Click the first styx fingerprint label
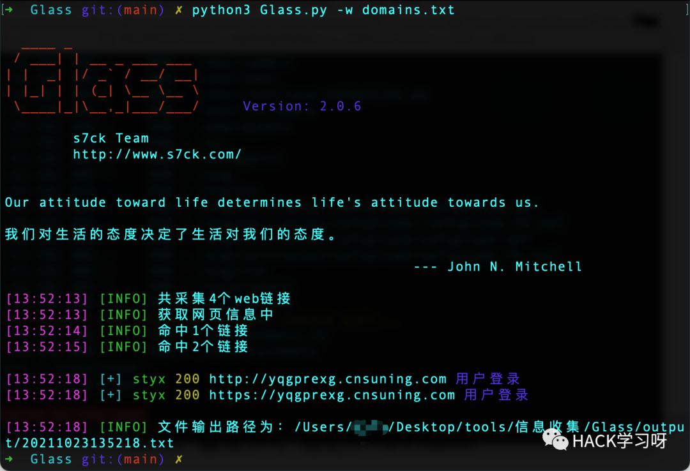The image size is (690, 471). [x=149, y=379]
